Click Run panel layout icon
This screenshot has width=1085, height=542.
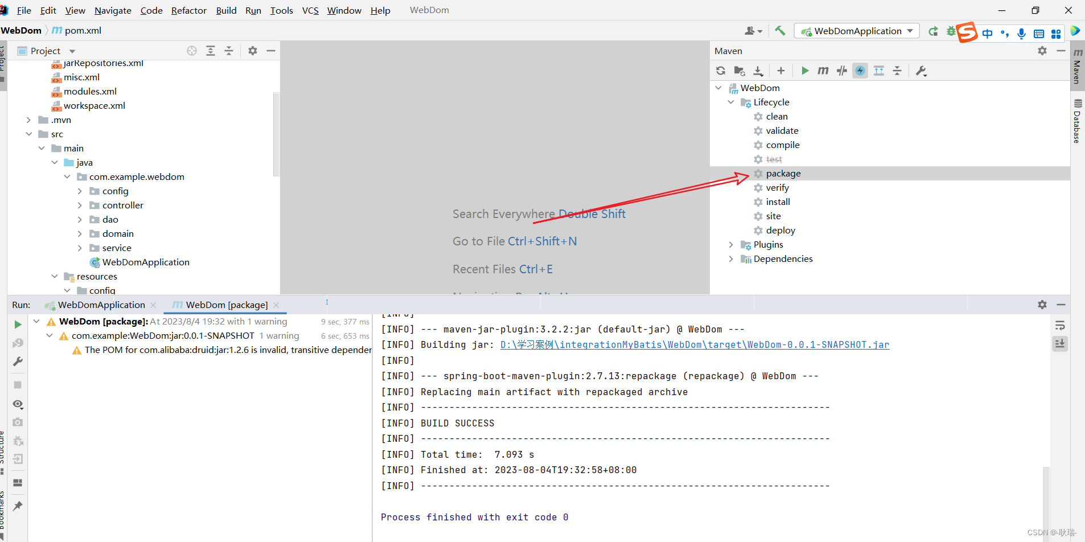click(x=18, y=482)
